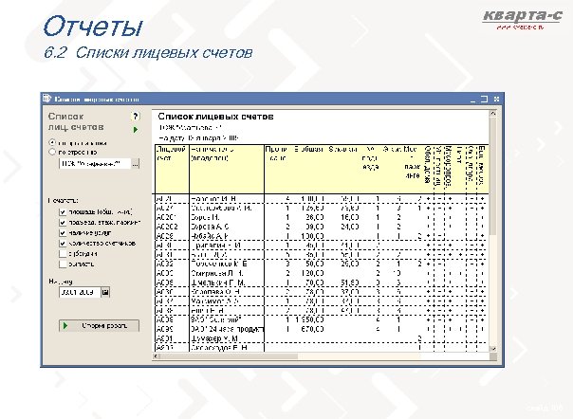This screenshot has height=419, width=573.
Task: Minimize the report window
Action: coord(473,99)
